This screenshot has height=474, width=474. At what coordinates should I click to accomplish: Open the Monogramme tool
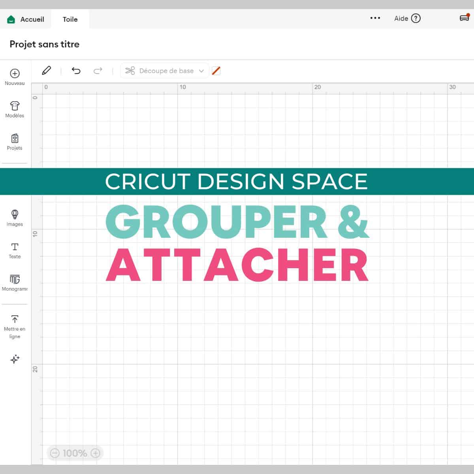pos(15,283)
